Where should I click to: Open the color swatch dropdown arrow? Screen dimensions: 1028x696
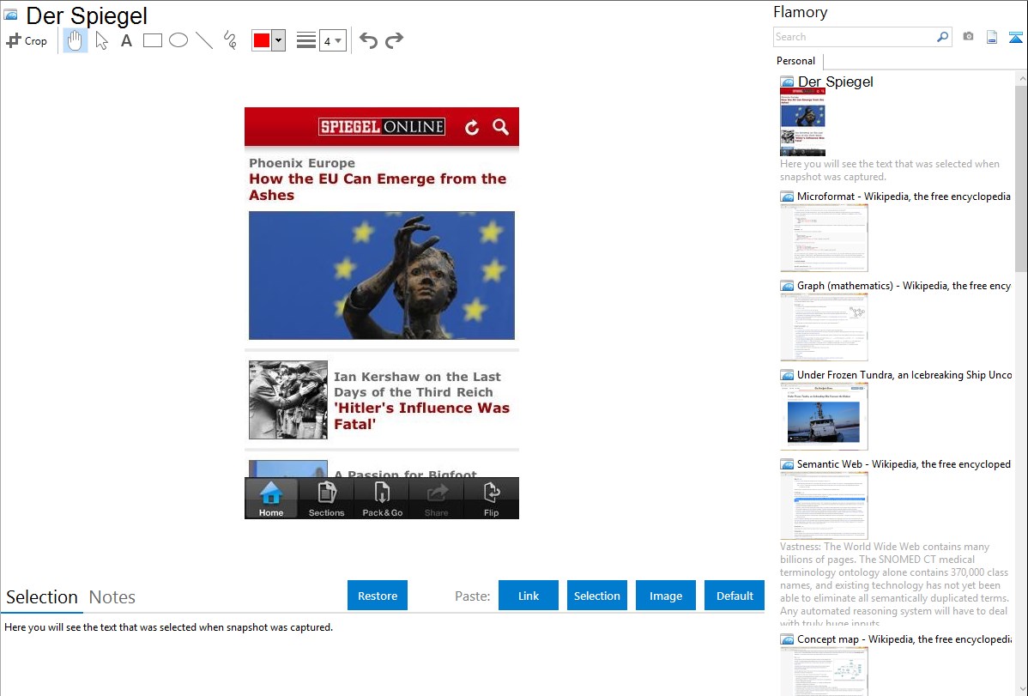[x=279, y=40]
